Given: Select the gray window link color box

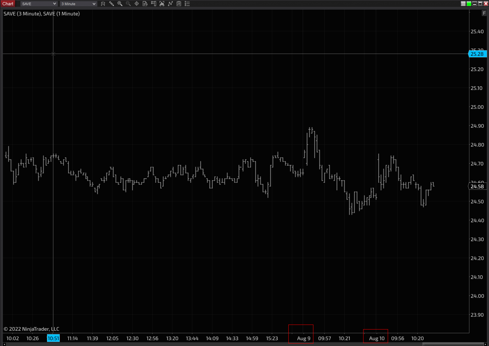Looking at the screenshot, I should pos(463,4).
